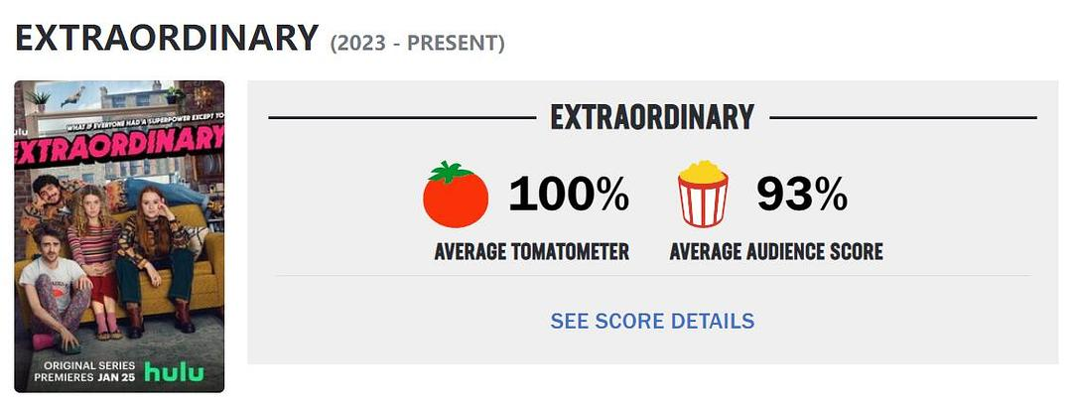Click the red tomato Tomatometer icon
The height and width of the screenshot is (406, 1072).
456,195
